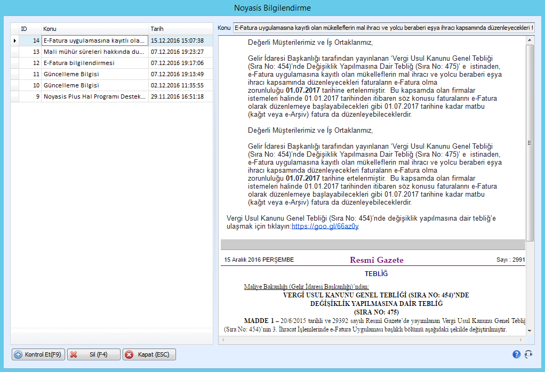The width and height of the screenshot is (545, 372).
Task: Click the ID cell 13
Action: click(x=30, y=52)
